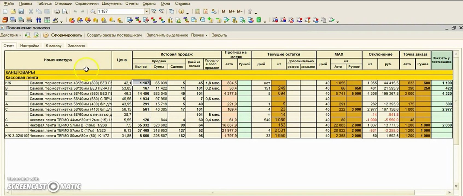The width and height of the screenshot is (463, 196).
Task: Open the Документы menu
Action: coord(112,4)
